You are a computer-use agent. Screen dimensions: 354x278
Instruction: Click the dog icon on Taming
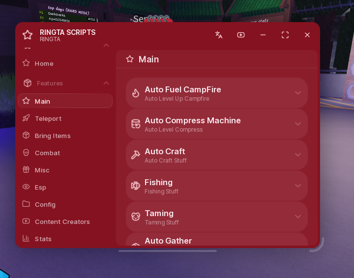[136, 217]
